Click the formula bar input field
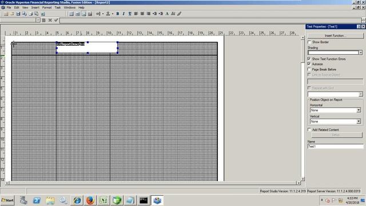Viewport: 366px width, 206px height. click(x=211, y=21)
